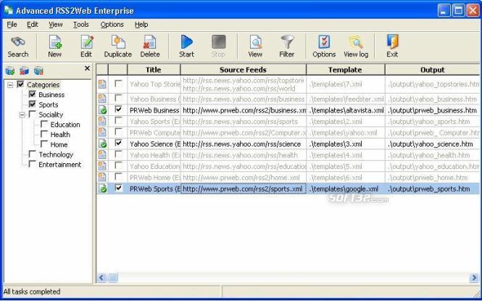
Task: Collapse the Sociality tree node
Action: point(22,115)
